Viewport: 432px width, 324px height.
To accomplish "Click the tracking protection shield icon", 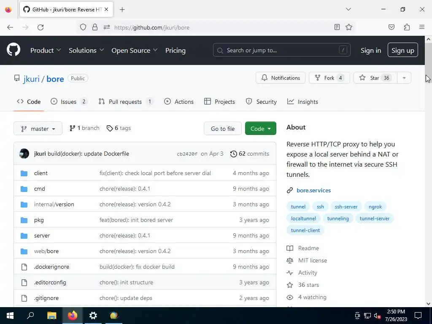I will coord(83,27).
